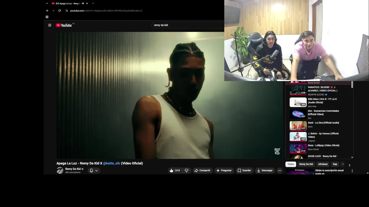This screenshot has width=369, height=207.
Task: Select the Todos filter chip
Action: click(x=291, y=164)
